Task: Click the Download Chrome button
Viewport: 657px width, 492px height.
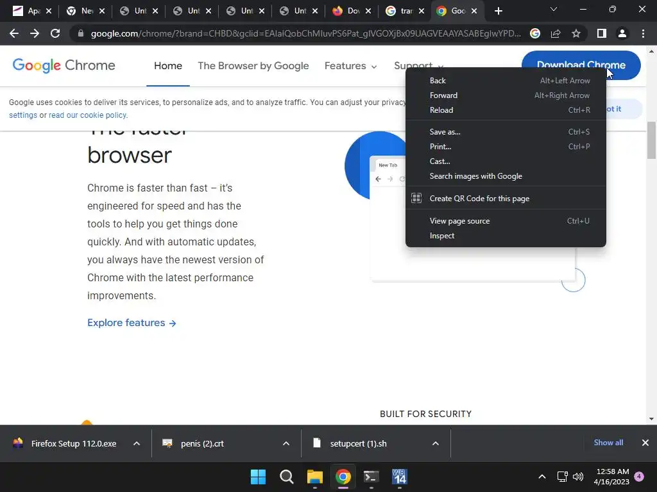Action: pos(581,65)
